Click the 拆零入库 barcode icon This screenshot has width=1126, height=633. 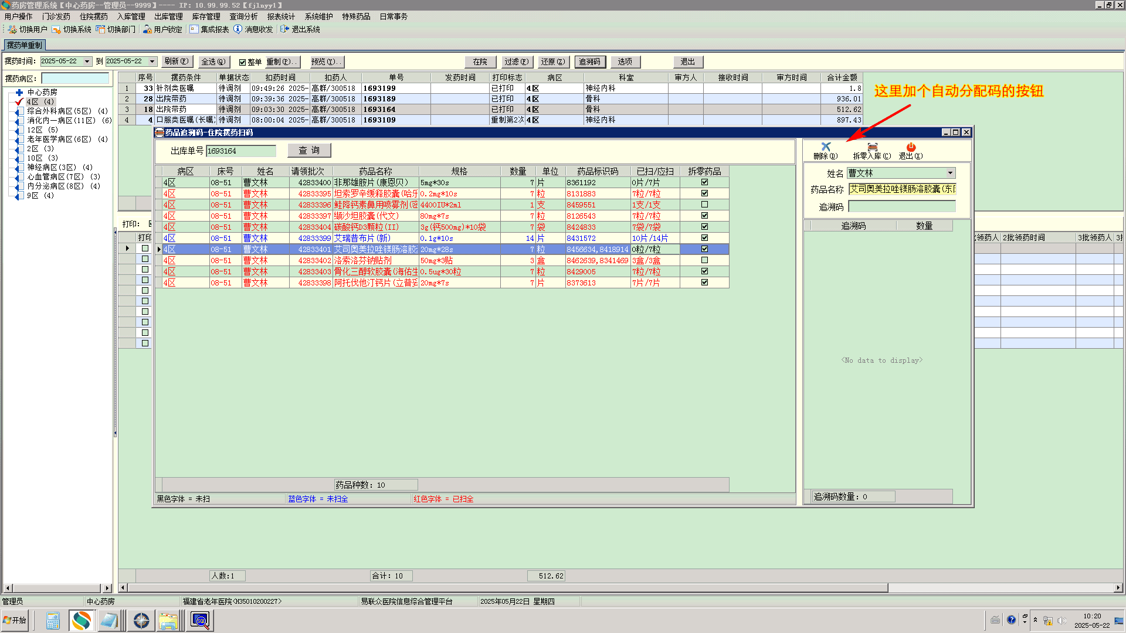point(872,147)
